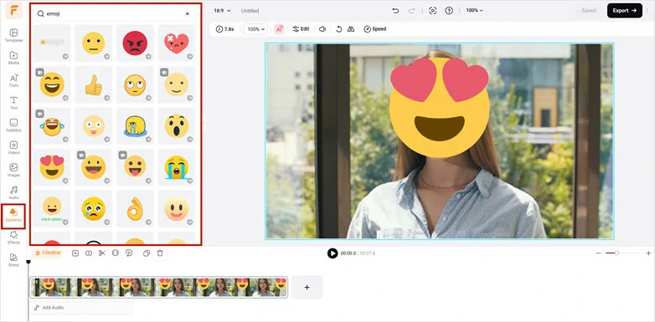Duplicate the clip with copy icon
The height and width of the screenshot is (322, 655).
click(147, 253)
